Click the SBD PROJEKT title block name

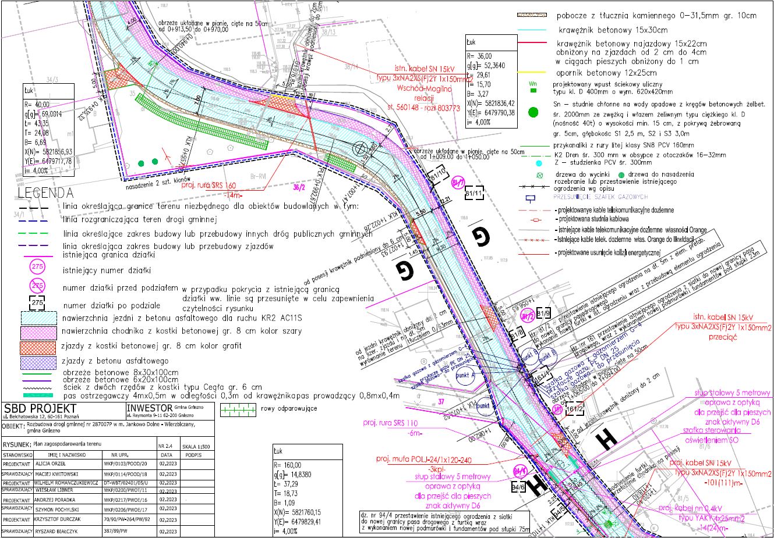pyautogui.click(x=40, y=408)
